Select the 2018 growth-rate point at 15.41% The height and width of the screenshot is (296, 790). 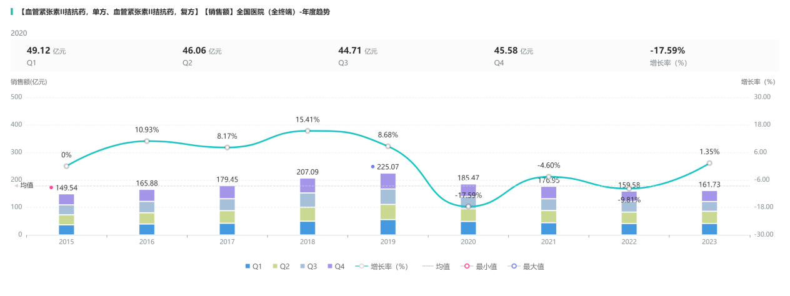(307, 131)
